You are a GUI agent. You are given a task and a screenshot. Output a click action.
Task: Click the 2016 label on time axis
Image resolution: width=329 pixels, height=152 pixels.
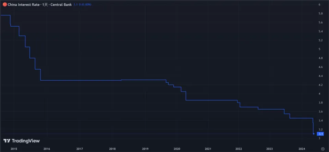tap(47, 149)
